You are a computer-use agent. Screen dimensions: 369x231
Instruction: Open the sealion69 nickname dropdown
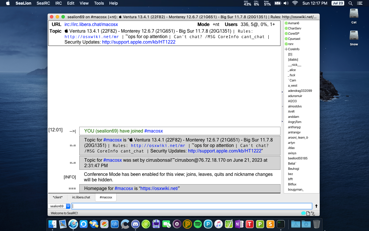click(x=68, y=206)
